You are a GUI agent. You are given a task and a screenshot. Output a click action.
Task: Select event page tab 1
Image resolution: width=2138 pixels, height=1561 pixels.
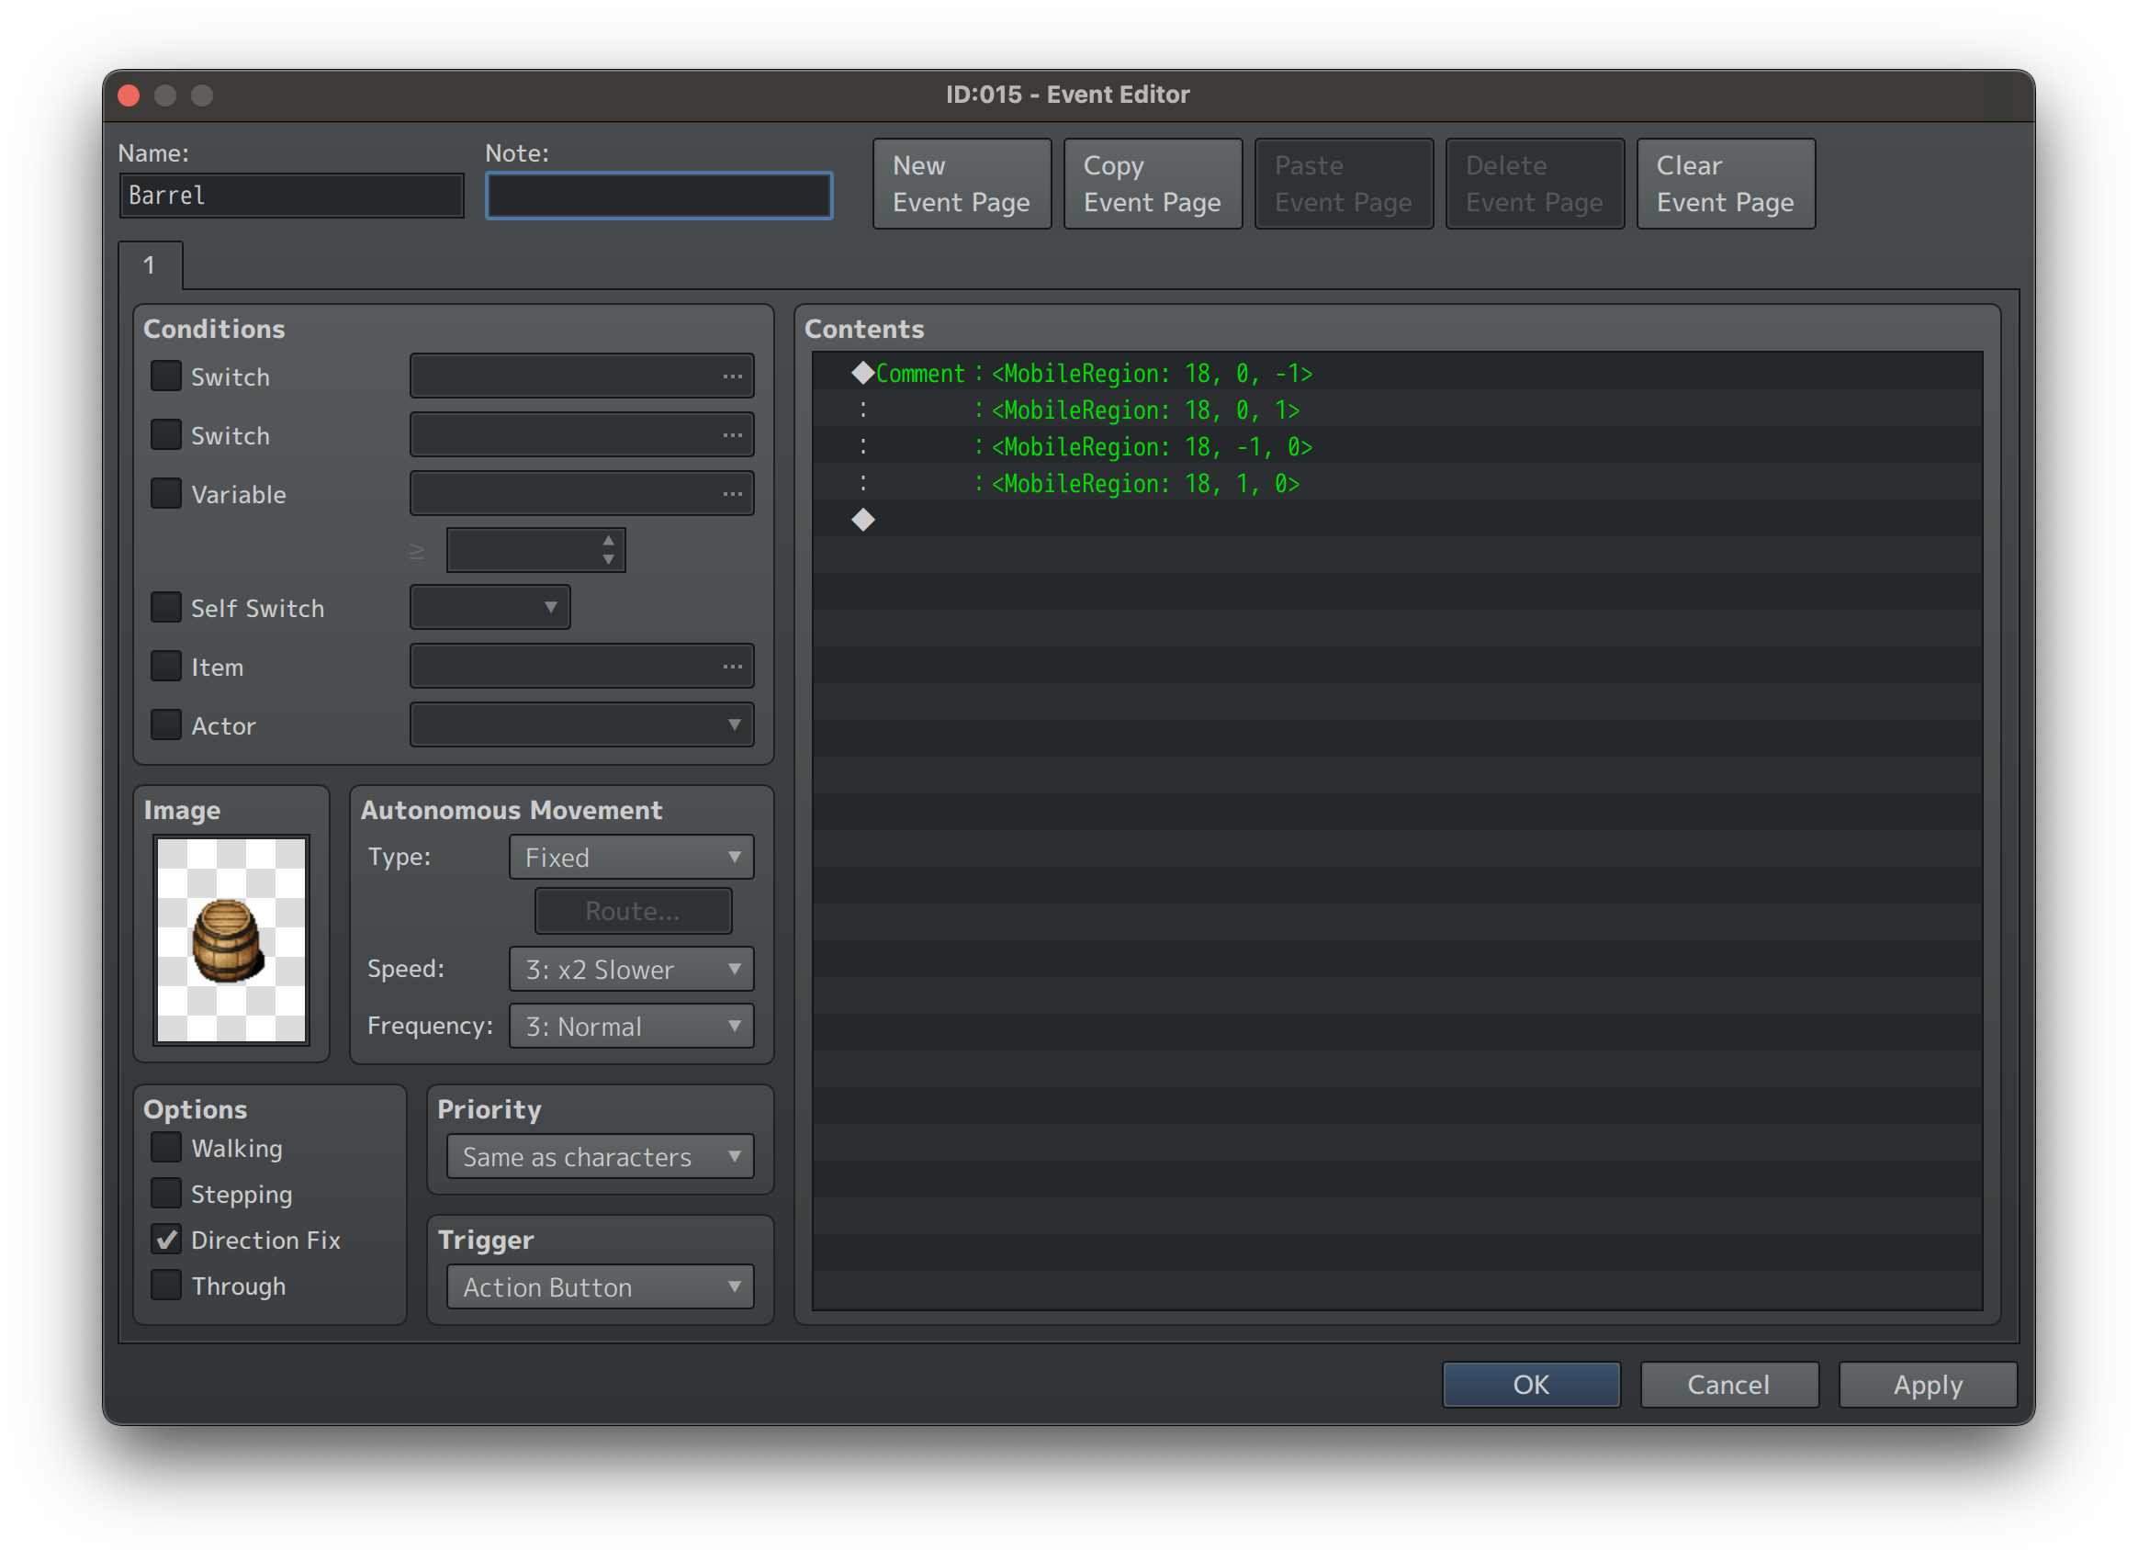click(150, 265)
